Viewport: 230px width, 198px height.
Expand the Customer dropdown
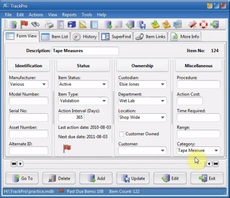tap(162, 151)
